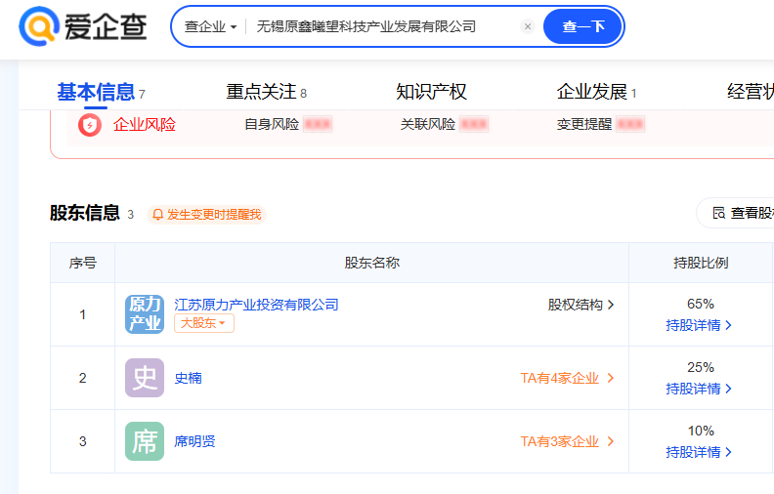Expand the 大股东 tag dropdown
Image resolution: width=774 pixels, height=494 pixels.
[204, 323]
